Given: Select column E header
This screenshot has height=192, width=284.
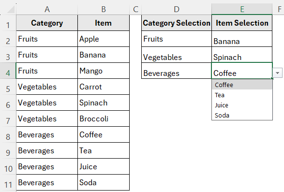Looking at the screenshot, I should [242, 9].
